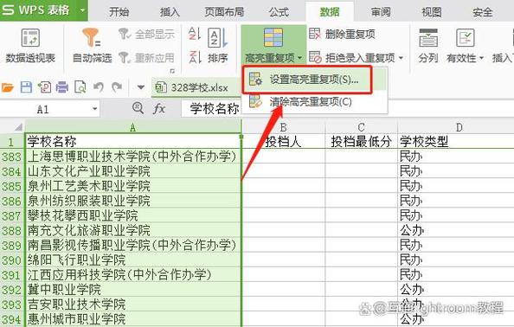The image size is (514, 327).
Task: Open the 有效性 data validation tool
Action: (465, 46)
